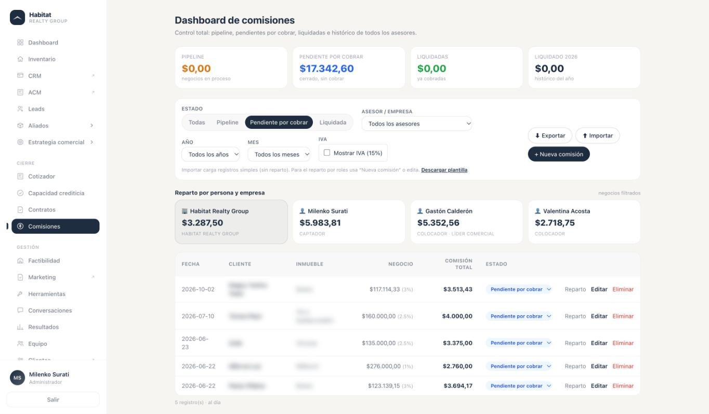Viewport: 709px width, 414px height.
Task: Create a new commission with Nueva comisión
Action: [559, 154]
